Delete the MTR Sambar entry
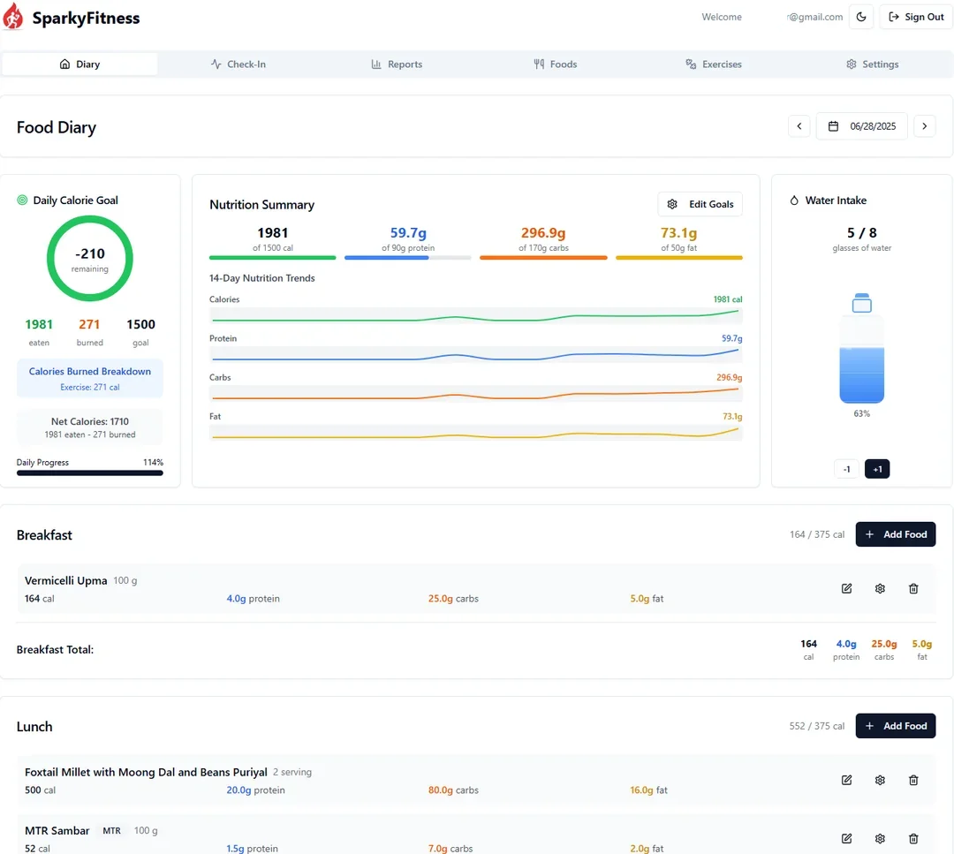This screenshot has width=954, height=854. tap(913, 838)
